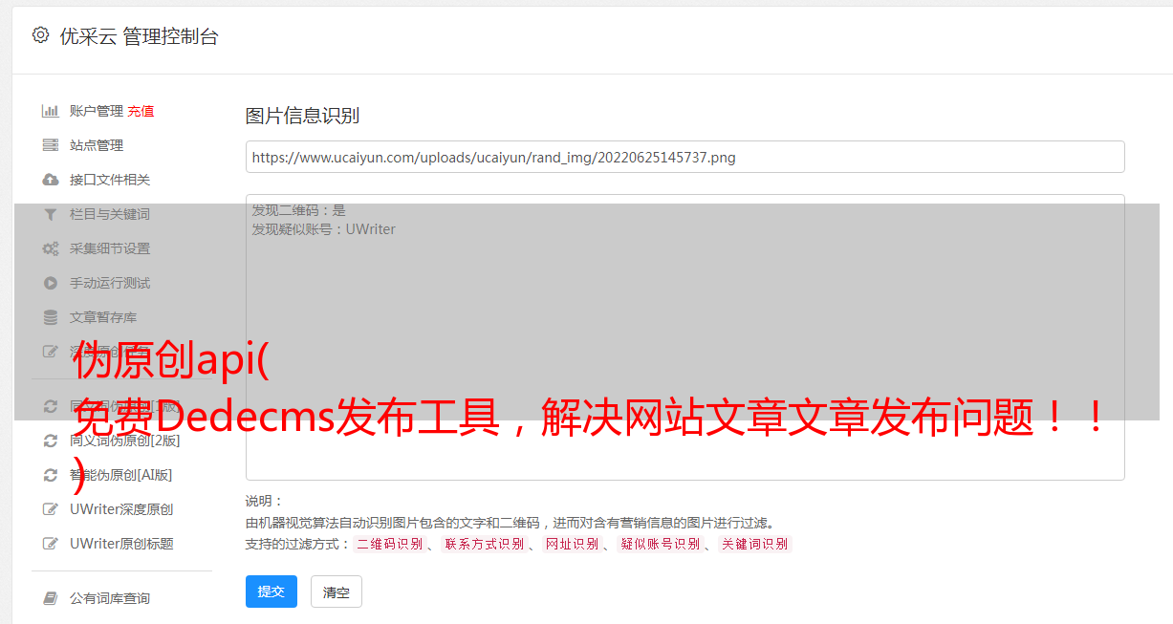The height and width of the screenshot is (624, 1173).
Task: Select 同义词伪创[2版] in the sidebar
Action: [124, 441]
